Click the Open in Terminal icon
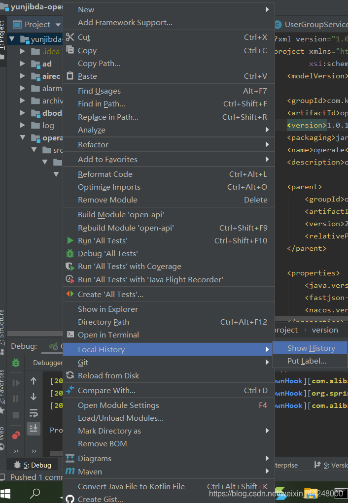 [70, 334]
